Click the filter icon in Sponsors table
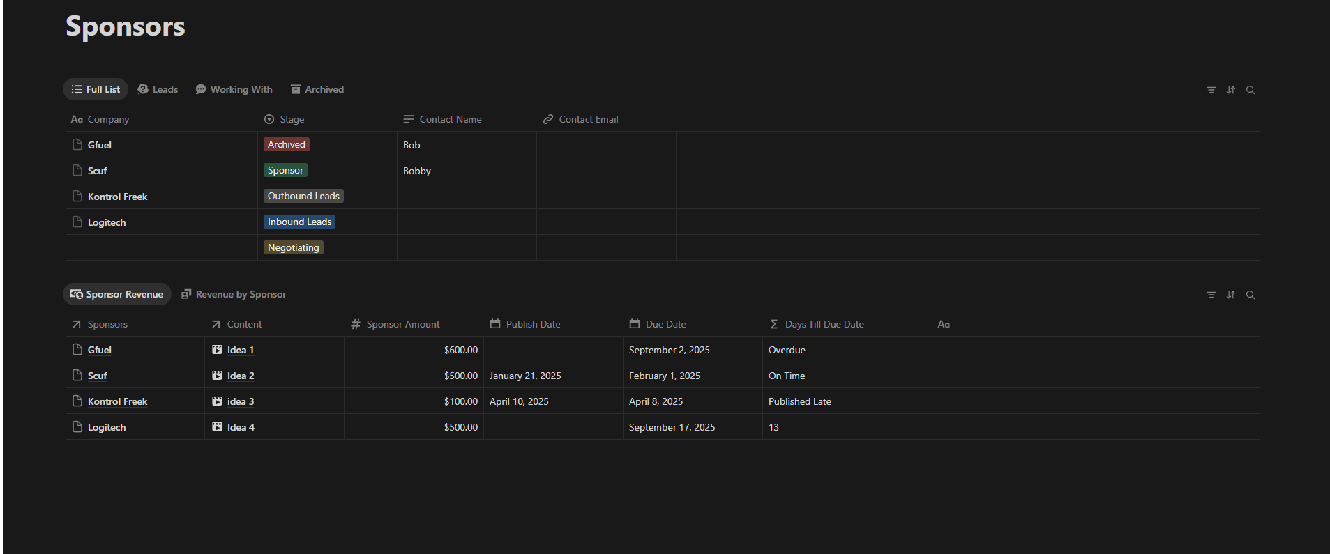Screen dimensions: 1330x554 1211,90
